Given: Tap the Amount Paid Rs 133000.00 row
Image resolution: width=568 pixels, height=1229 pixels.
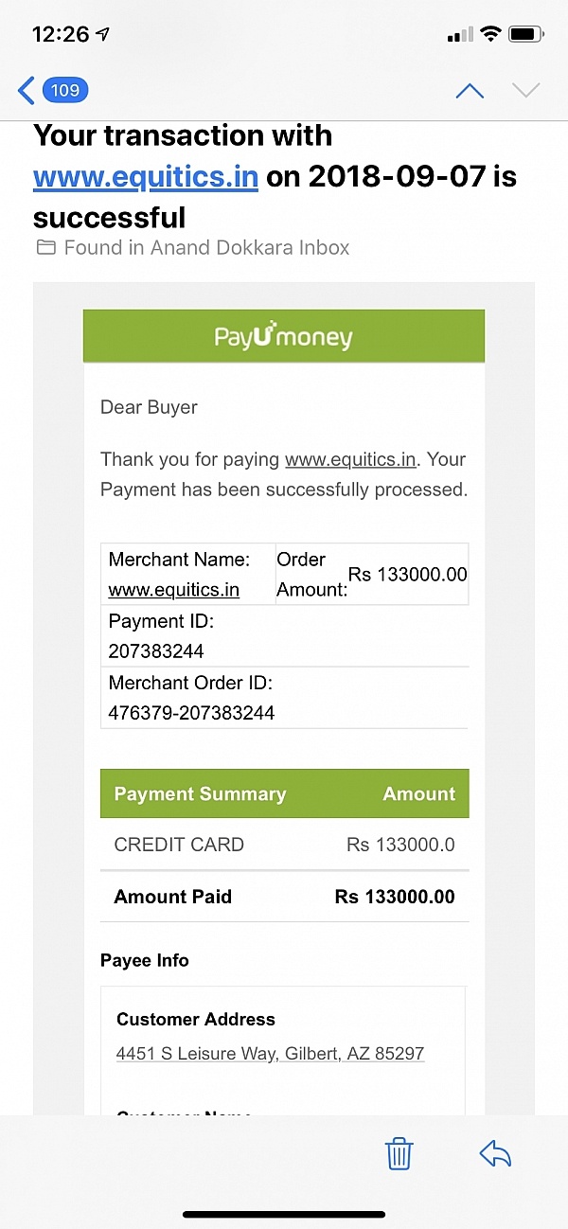Looking at the screenshot, I should (285, 897).
